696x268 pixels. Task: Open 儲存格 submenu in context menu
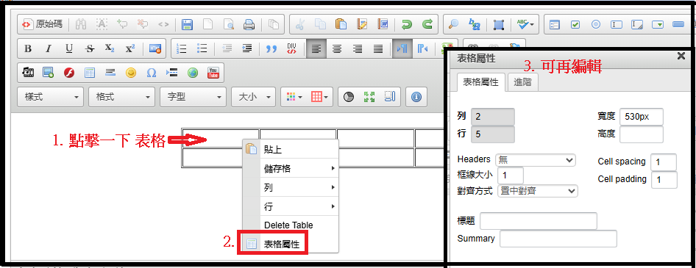coord(291,168)
